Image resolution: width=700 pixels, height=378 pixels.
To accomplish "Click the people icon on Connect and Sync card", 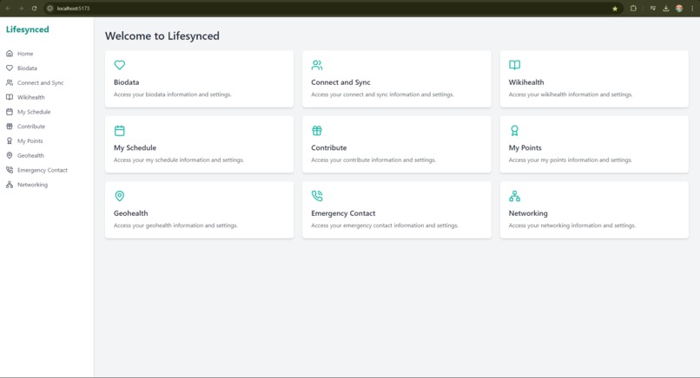I will [x=317, y=65].
